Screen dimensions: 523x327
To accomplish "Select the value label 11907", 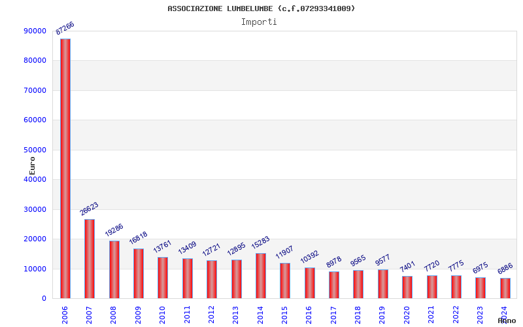I will (284, 252).
